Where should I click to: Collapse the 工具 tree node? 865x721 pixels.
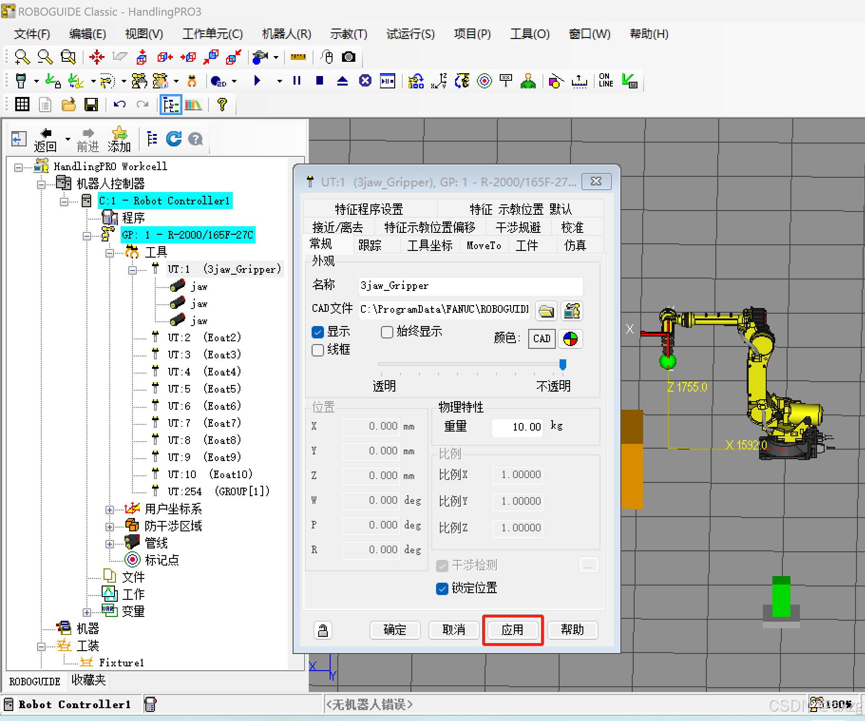point(110,253)
